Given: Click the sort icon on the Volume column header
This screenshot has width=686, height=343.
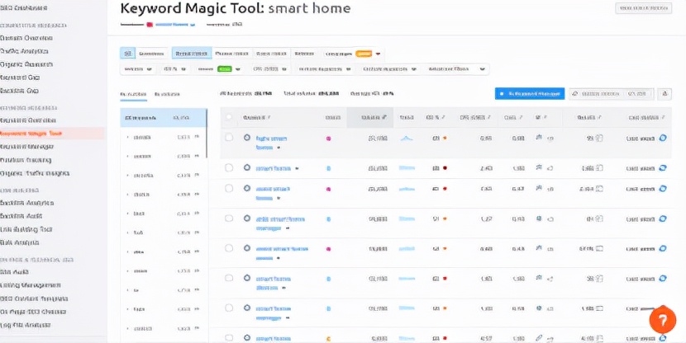Looking at the screenshot, I should pos(384,118).
